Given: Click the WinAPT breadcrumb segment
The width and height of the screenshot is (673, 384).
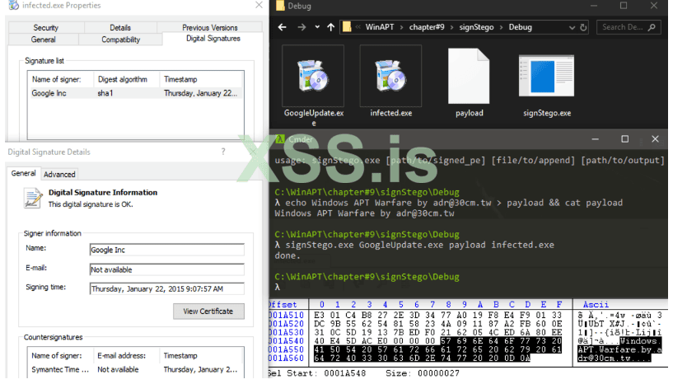Looking at the screenshot, I should (380, 27).
